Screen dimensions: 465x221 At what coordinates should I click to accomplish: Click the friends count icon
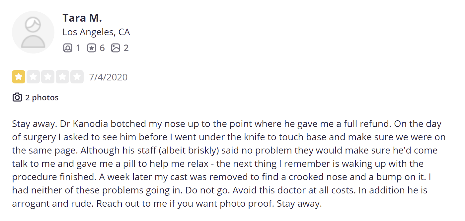[67, 48]
